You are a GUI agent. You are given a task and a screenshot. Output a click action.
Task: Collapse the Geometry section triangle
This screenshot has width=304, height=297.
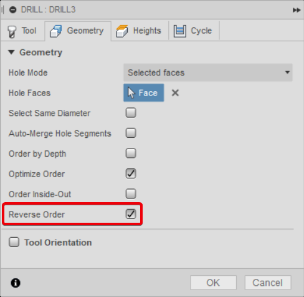click(x=11, y=52)
